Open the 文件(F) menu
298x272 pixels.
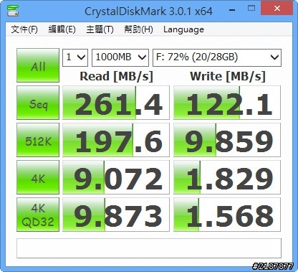(24, 29)
